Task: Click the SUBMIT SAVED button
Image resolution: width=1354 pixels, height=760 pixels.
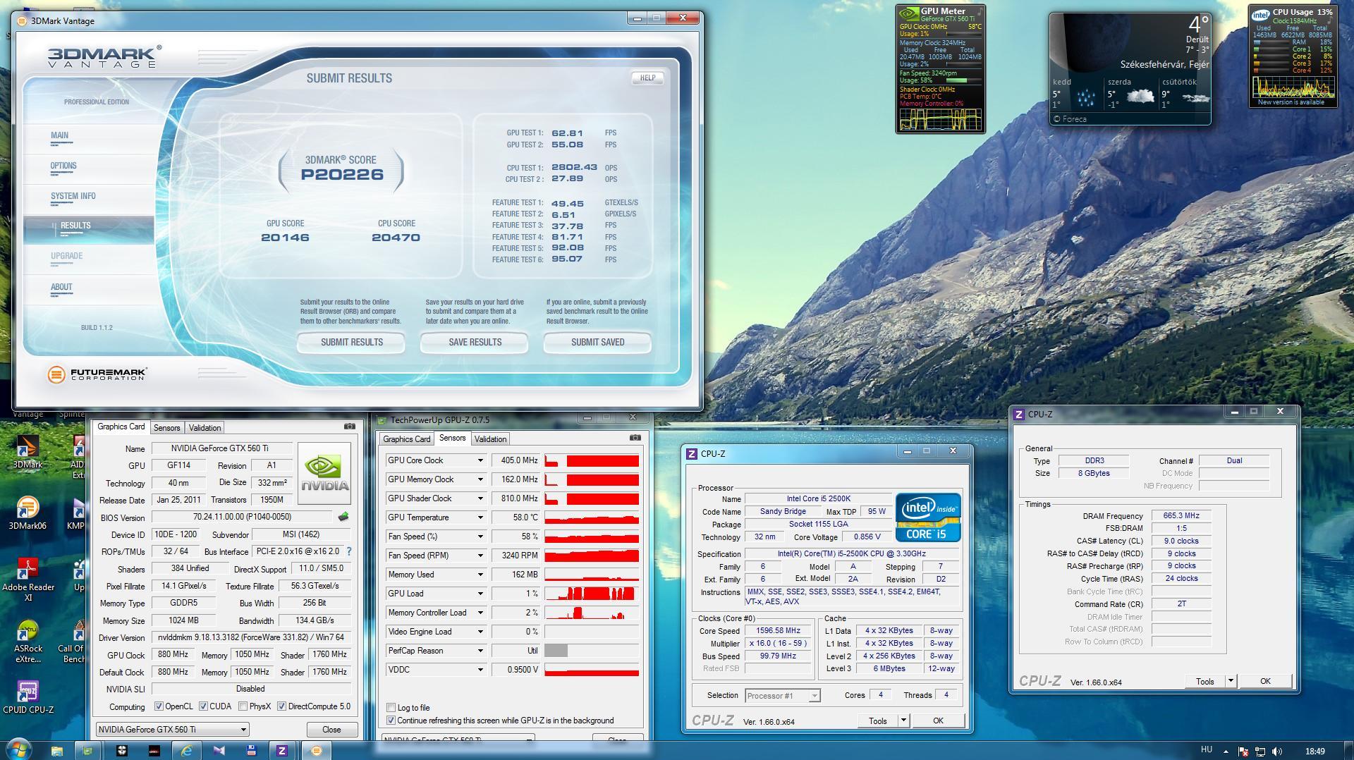Action: 597,343
